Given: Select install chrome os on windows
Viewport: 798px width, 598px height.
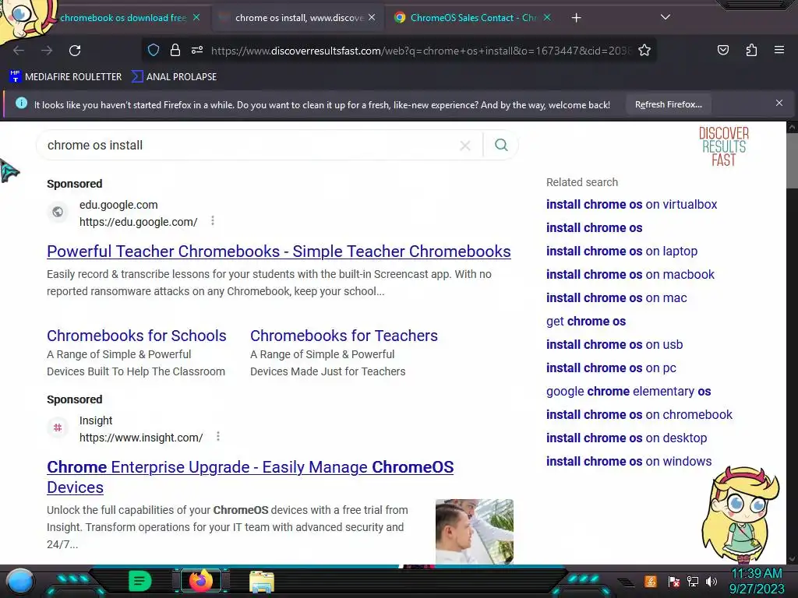Looking at the screenshot, I should [629, 462].
